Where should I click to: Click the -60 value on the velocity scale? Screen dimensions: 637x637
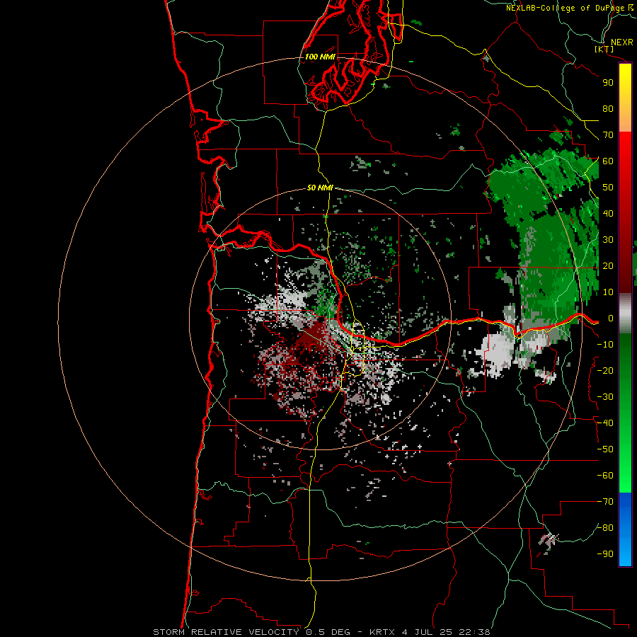(x=605, y=476)
